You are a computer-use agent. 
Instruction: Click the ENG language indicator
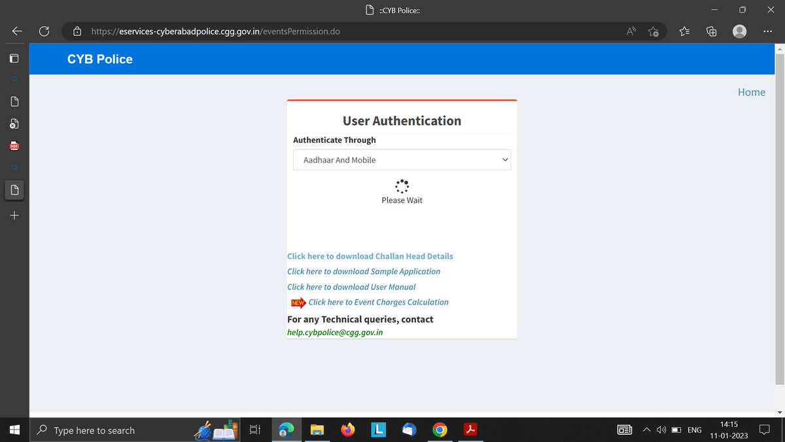click(695, 430)
